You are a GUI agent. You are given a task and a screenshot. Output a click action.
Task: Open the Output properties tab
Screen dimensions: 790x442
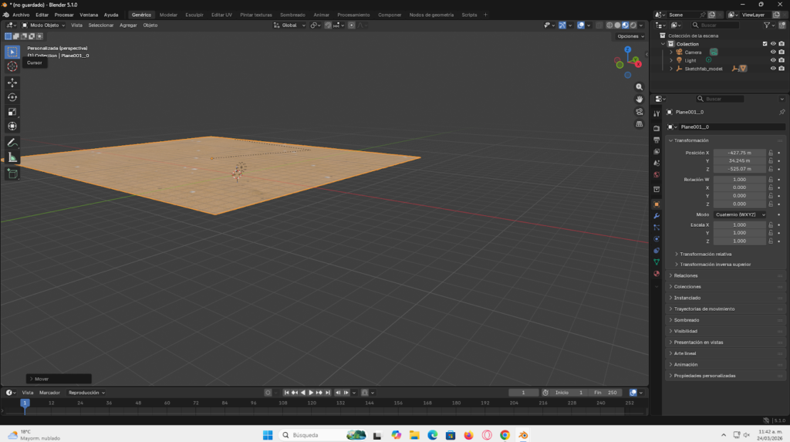657,140
